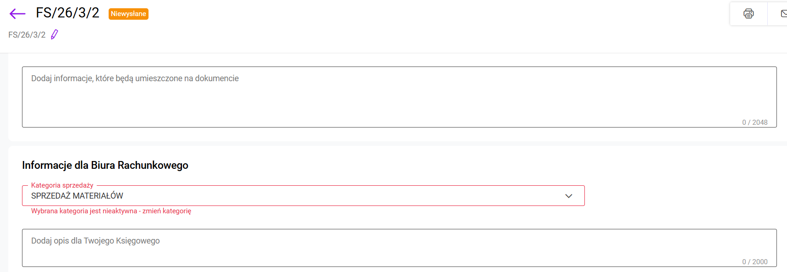Viewport: 787px width, 272px height.
Task: Click the 0 / 2048 character counter
Action: click(x=754, y=122)
